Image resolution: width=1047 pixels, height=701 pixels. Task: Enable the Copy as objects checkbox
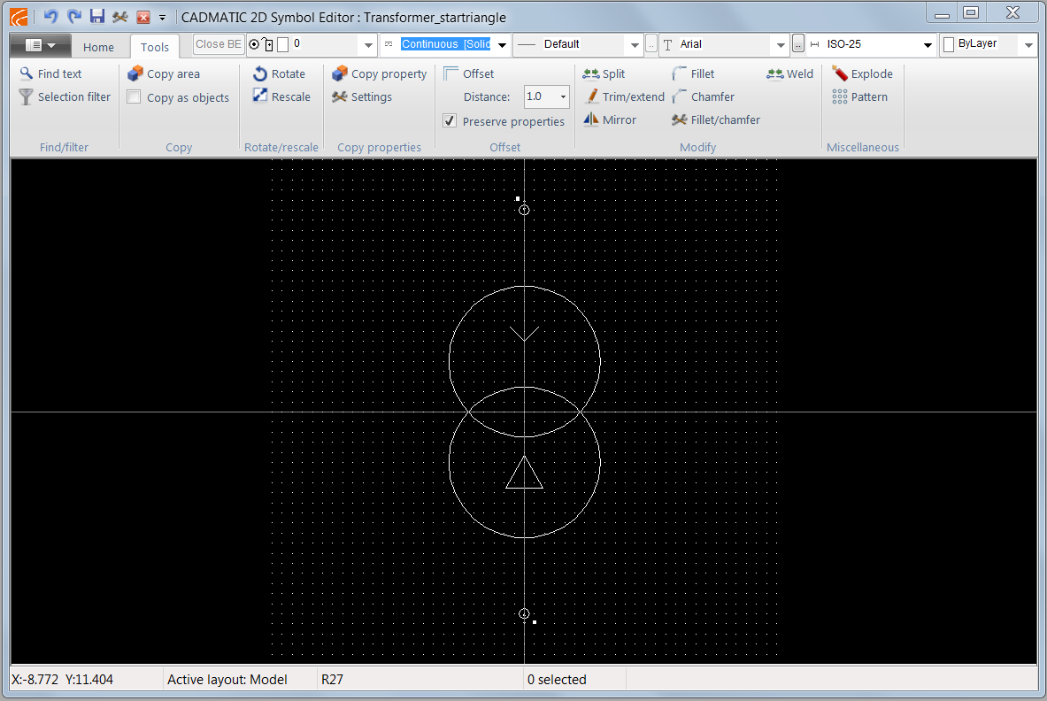click(x=134, y=97)
